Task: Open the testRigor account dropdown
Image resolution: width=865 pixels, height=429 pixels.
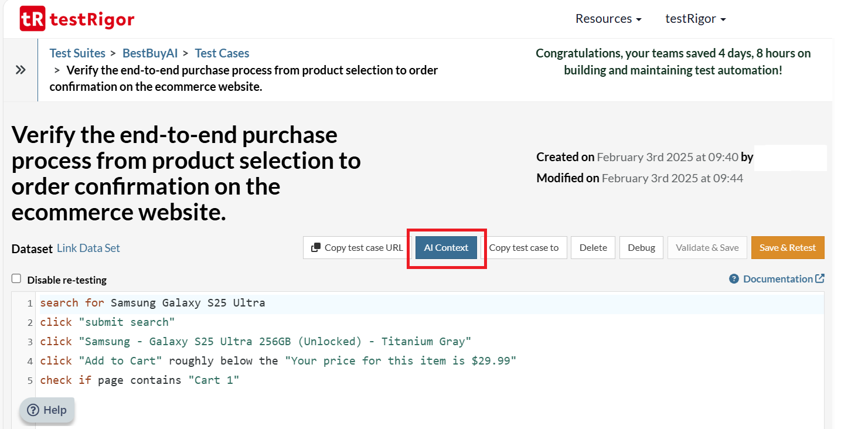Action: [695, 19]
